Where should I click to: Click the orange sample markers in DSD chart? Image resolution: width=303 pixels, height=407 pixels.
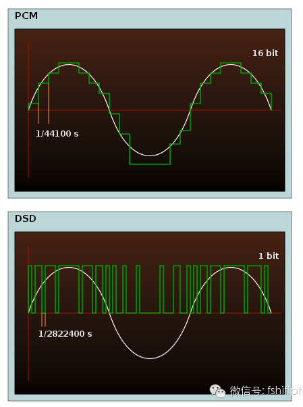[43, 320]
